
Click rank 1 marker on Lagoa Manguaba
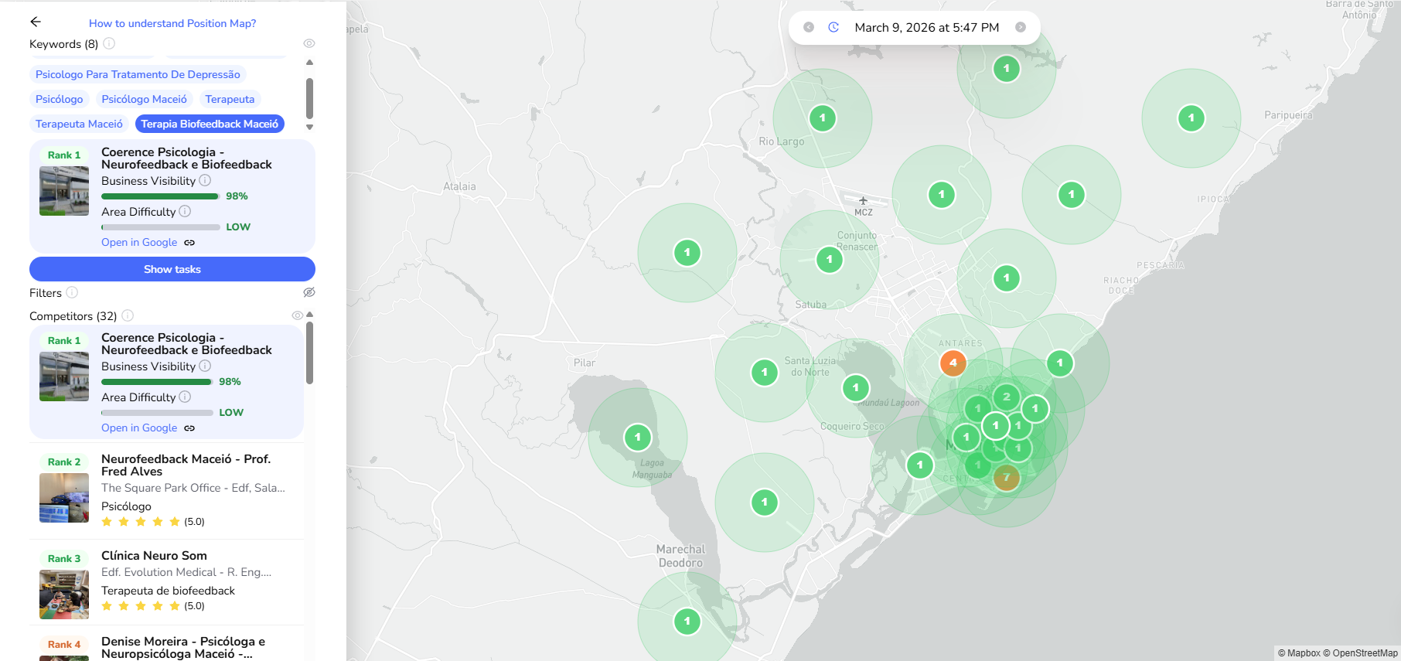click(638, 438)
